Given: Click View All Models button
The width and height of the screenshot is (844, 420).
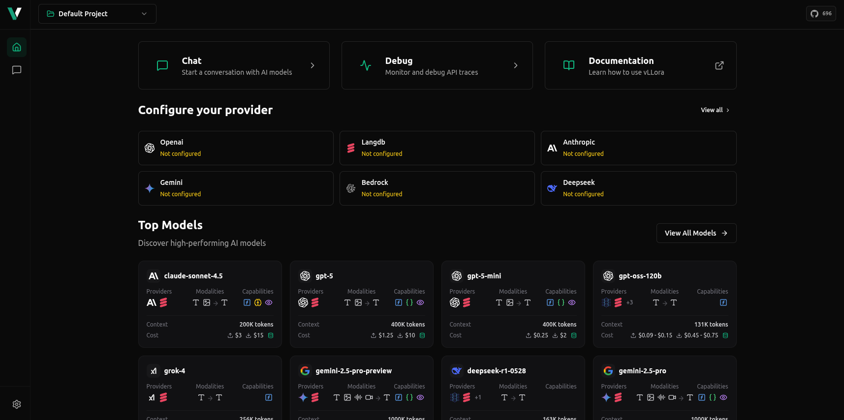Looking at the screenshot, I should pos(696,233).
